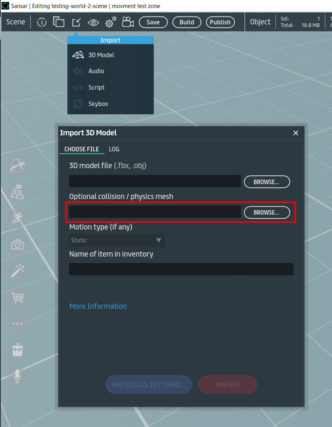Image resolution: width=332 pixels, height=427 pixels.
Task: Open the Motion type Static dropdown
Action: (x=117, y=241)
